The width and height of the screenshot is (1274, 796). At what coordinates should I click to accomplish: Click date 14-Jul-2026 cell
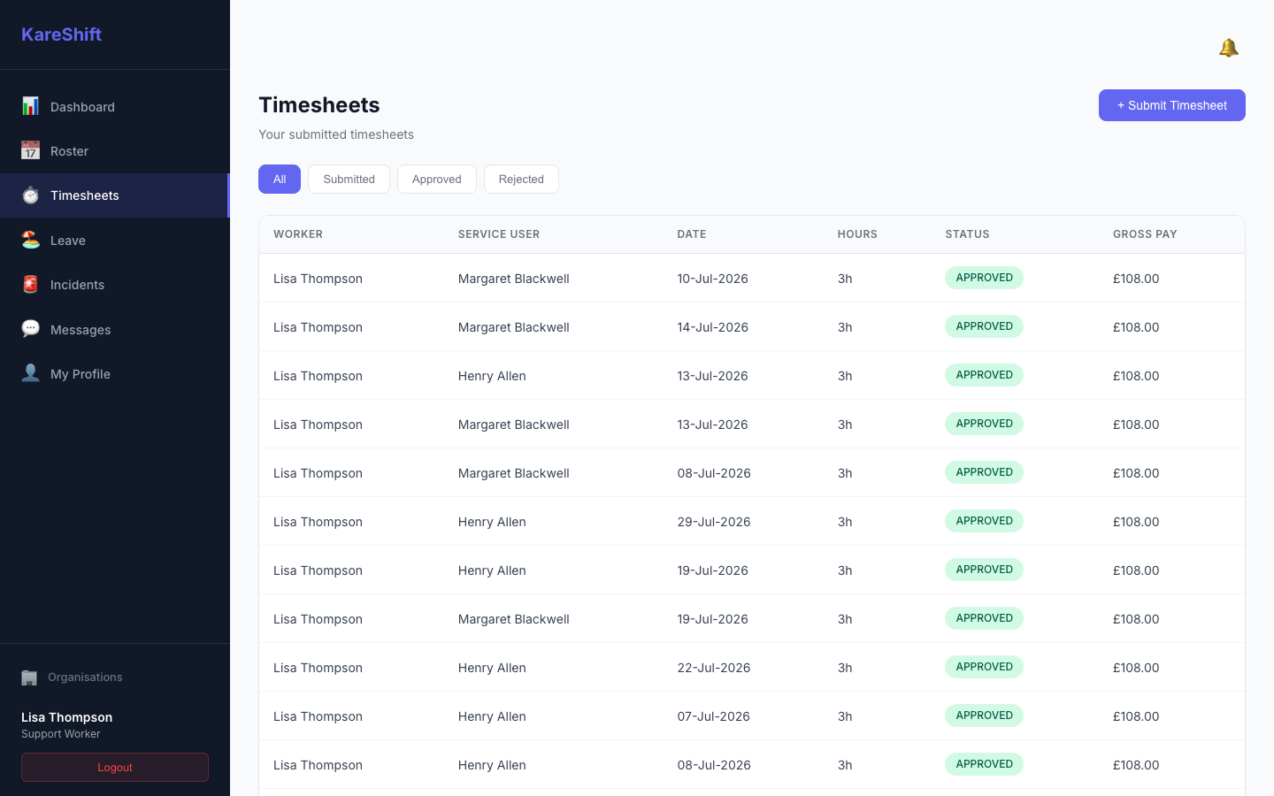click(713, 327)
